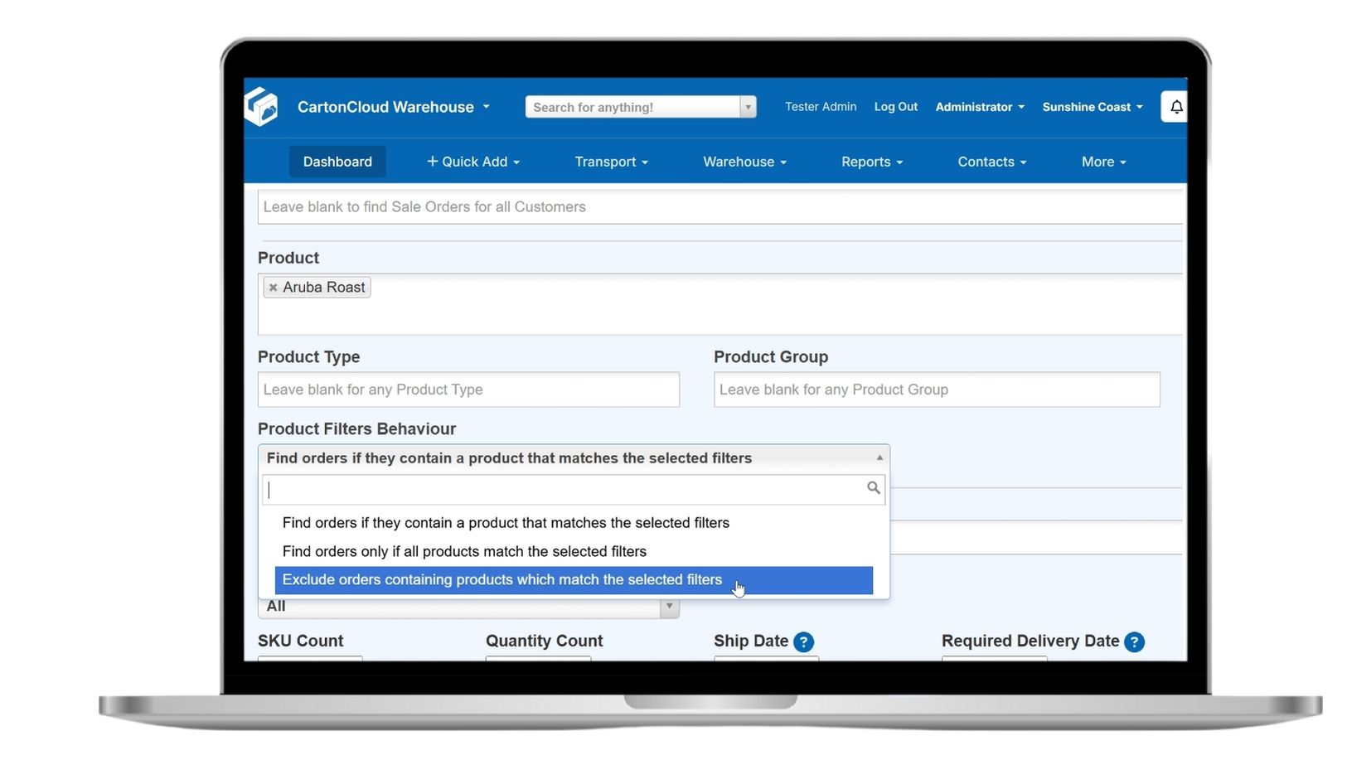Click the Customers filter input field
Image resolution: width=1347 pixels, height=760 pixels.
point(720,207)
